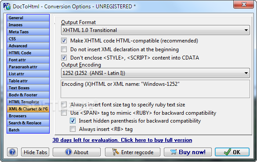Open the About dialog
Image resolution: width=257 pixels, height=162 pixels.
coord(76,152)
